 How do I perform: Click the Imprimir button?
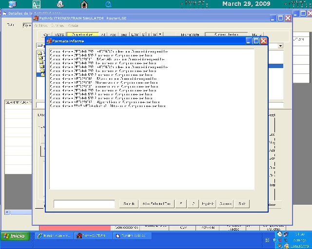pyautogui.click(x=208, y=203)
